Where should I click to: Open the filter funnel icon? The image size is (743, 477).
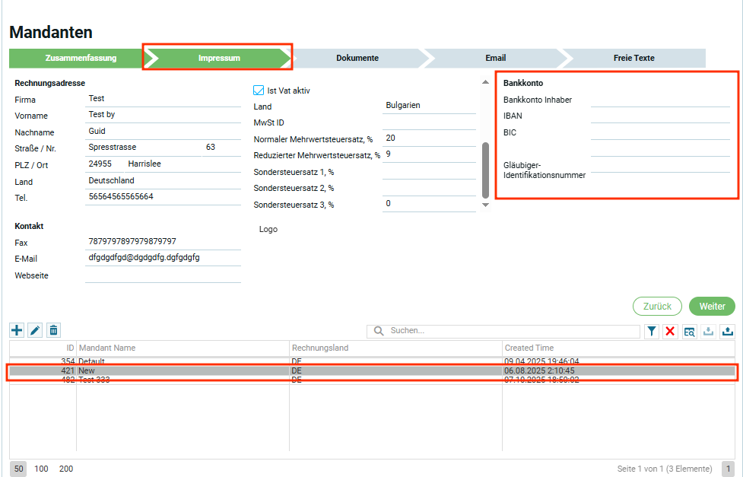pos(652,331)
